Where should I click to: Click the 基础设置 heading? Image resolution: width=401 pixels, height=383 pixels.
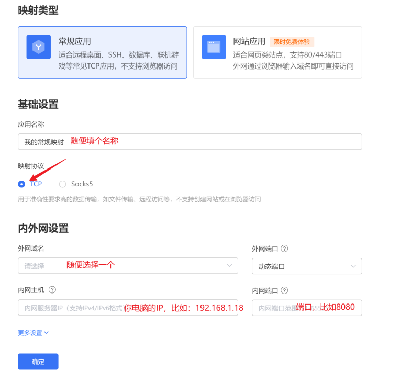38,104
